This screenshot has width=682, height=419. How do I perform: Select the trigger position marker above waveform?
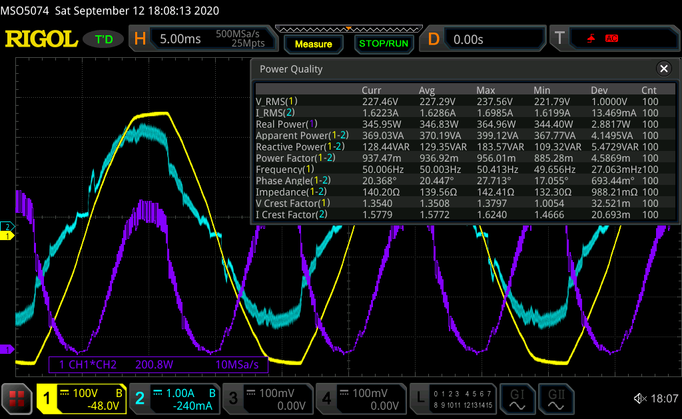[x=348, y=29]
